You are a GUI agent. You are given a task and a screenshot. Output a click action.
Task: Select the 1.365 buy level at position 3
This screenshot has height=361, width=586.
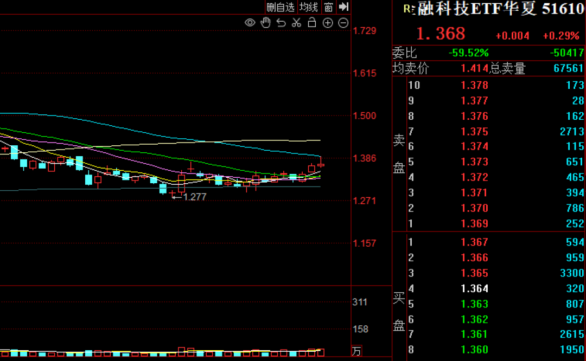point(474,273)
